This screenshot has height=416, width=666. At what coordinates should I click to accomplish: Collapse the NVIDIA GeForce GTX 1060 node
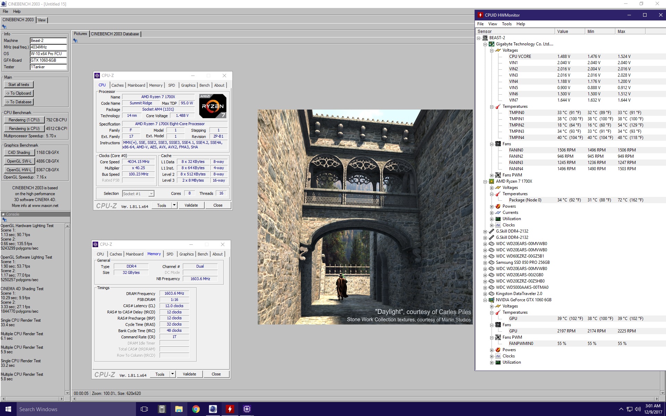pyautogui.click(x=485, y=300)
